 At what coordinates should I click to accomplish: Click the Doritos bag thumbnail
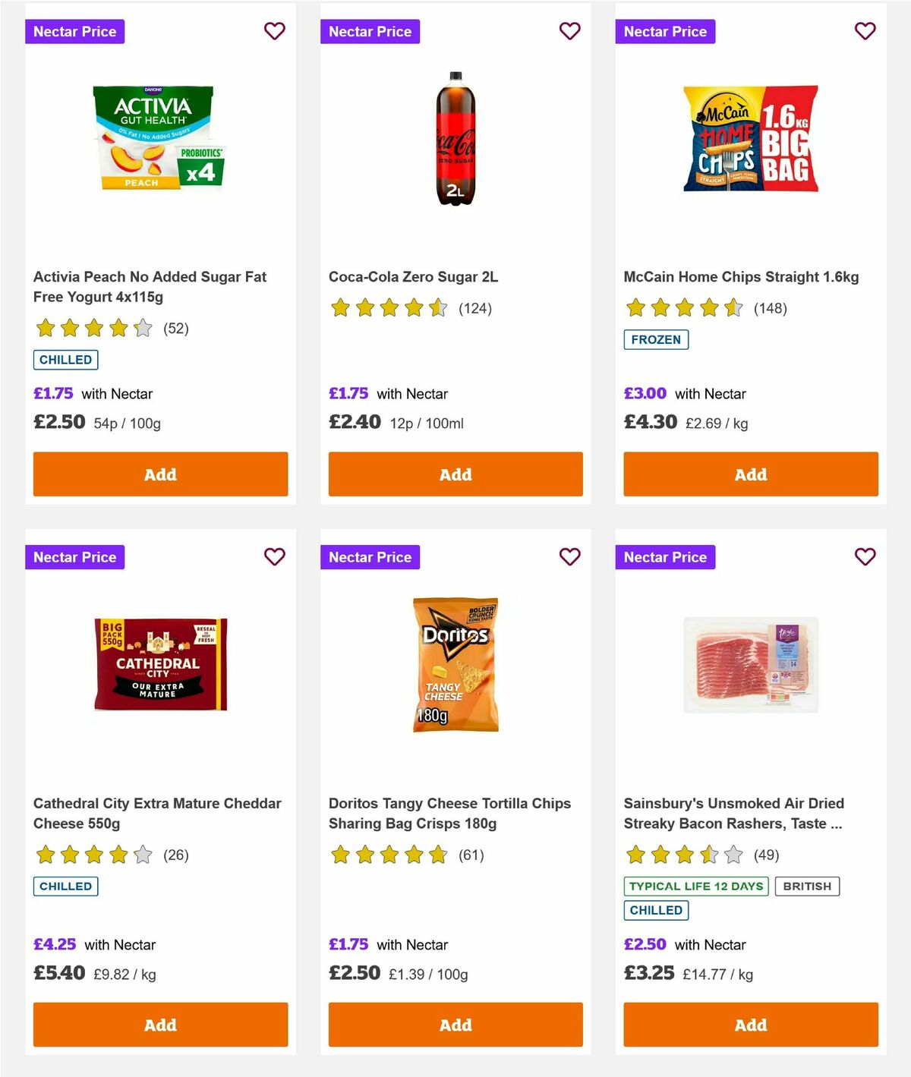[x=452, y=663]
